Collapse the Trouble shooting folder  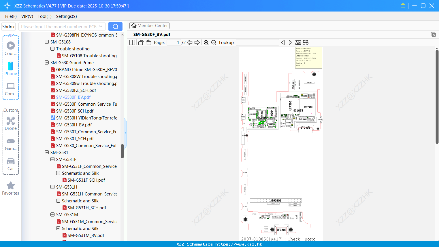pos(52,49)
